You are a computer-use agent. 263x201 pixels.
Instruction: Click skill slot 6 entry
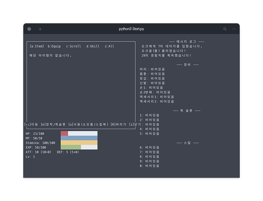(149, 148)
